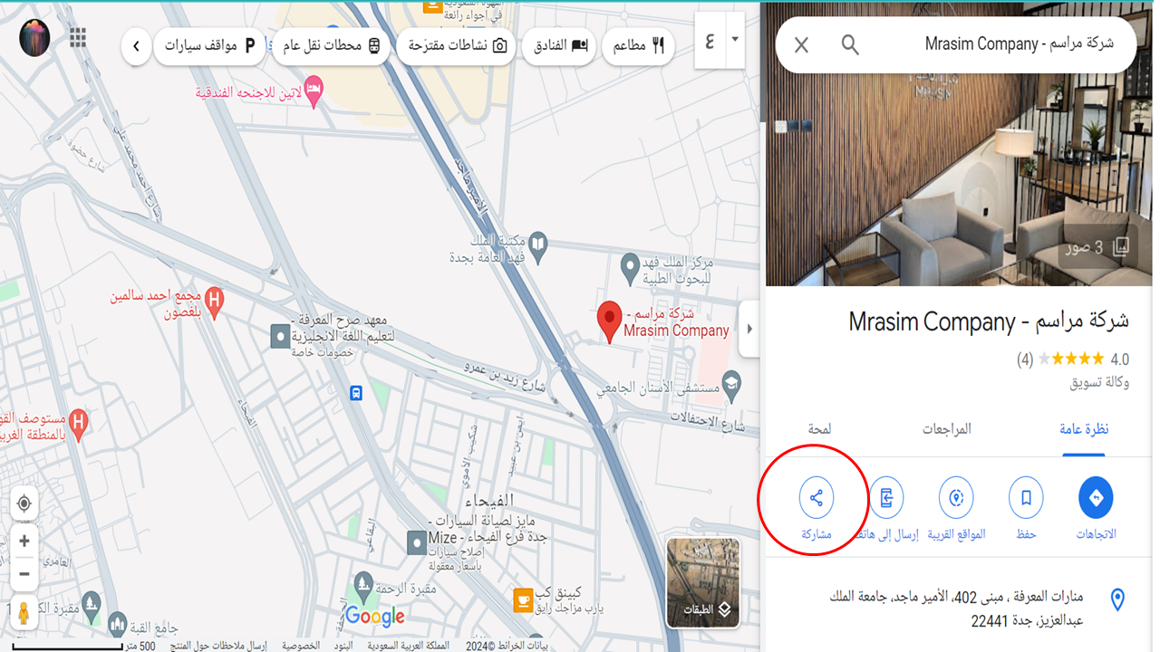
Task: Zoom in with the plus button
Action: (x=24, y=542)
